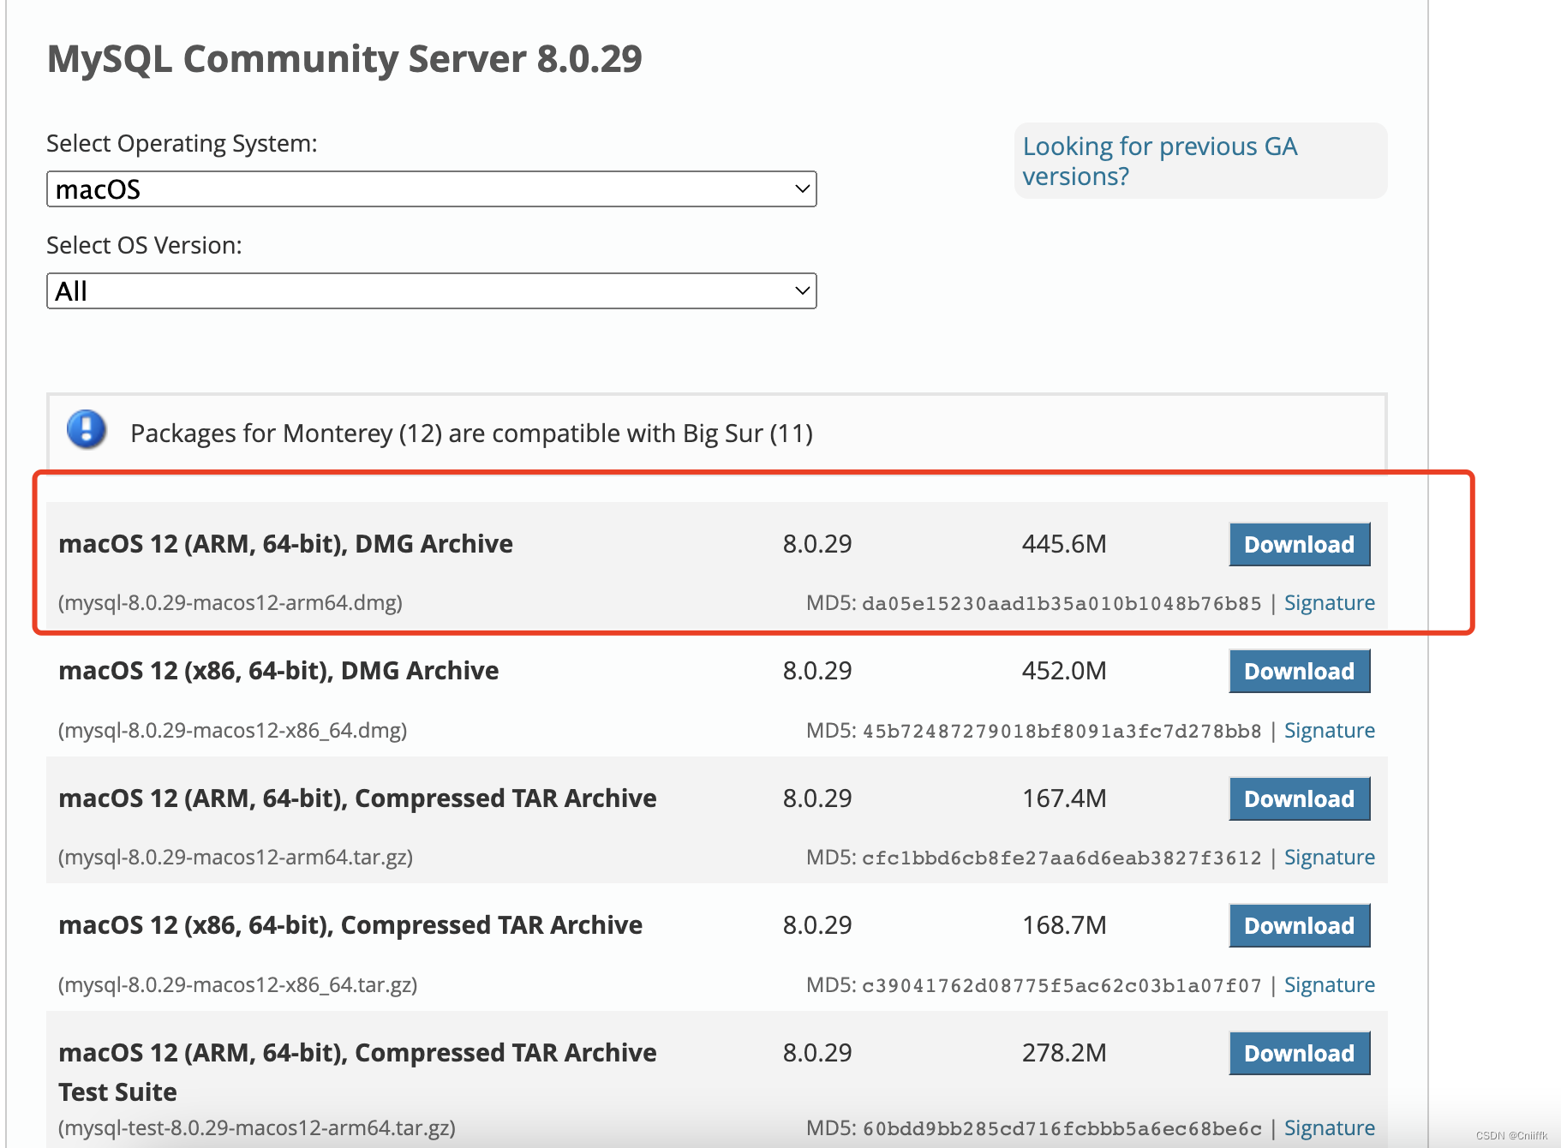1561x1148 pixels.
Task: Click MD5 hash cfc1bbd6cb8fe27aa6d6eab3827f3612
Action: point(1062,858)
